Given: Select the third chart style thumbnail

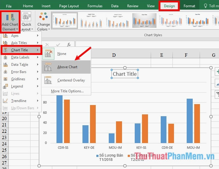Looking at the screenshot, I should pyautogui.click(x=118, y=21).
